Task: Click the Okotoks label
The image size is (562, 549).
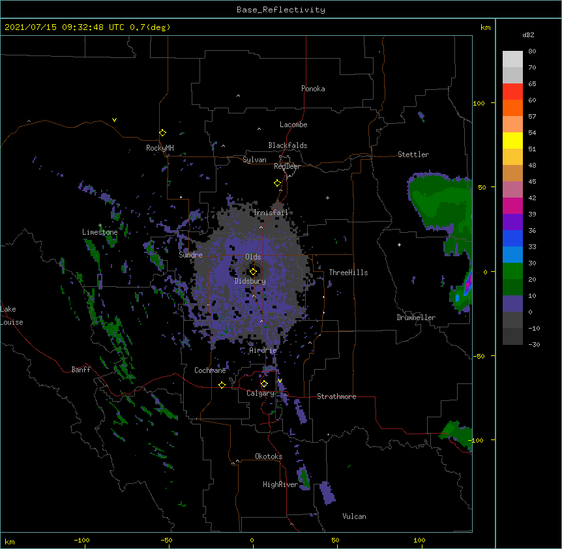Action: 269,456
